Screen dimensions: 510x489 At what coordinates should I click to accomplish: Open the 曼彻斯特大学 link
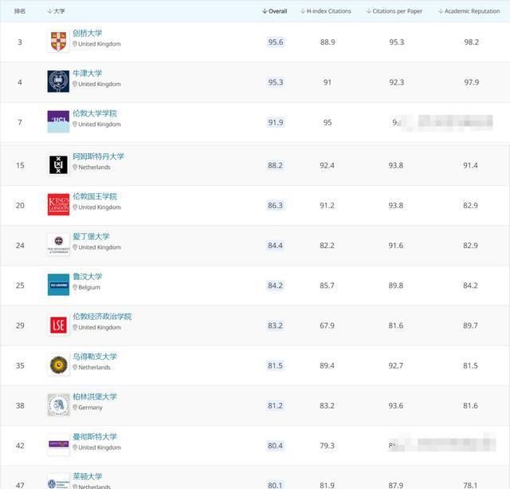(95, 436)
